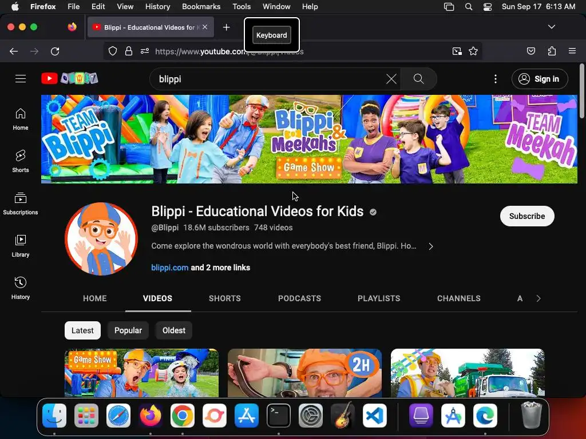Launch Finder from the Dock
The image size is (586, 439).
click(54, 416)
